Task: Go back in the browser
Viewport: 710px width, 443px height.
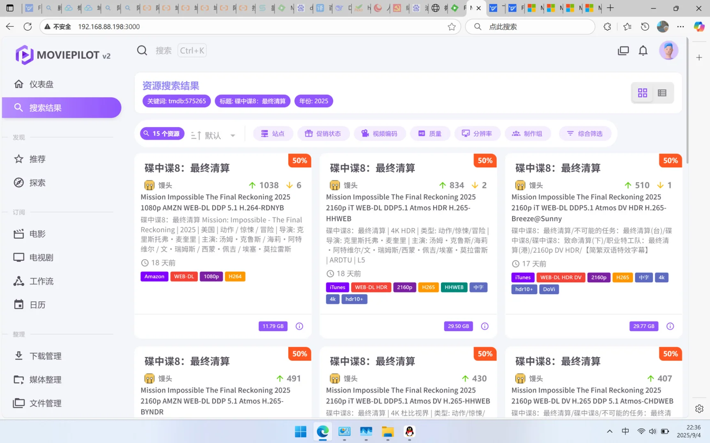Action: tap(10, 27)
